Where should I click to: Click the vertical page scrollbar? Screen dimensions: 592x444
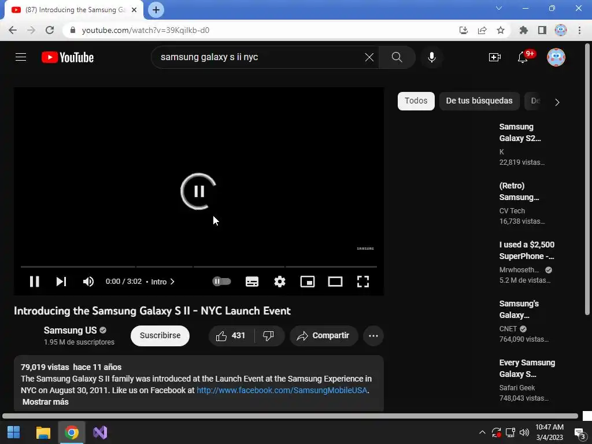tap(587, 179)
